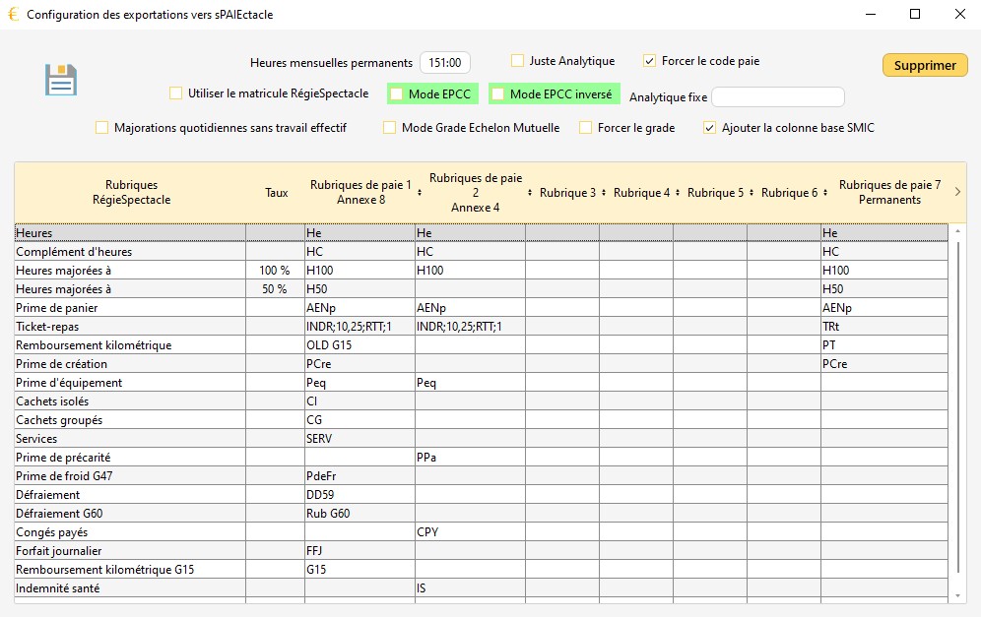Check Majorations quotidiennes sans travail effectif
The image size is (981, 617).
101,128
